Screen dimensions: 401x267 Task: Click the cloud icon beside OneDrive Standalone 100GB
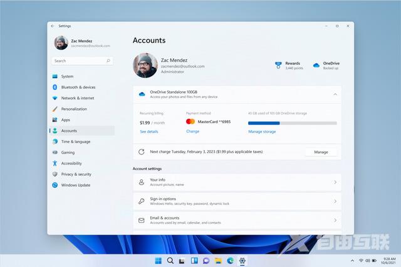[142, 94]
